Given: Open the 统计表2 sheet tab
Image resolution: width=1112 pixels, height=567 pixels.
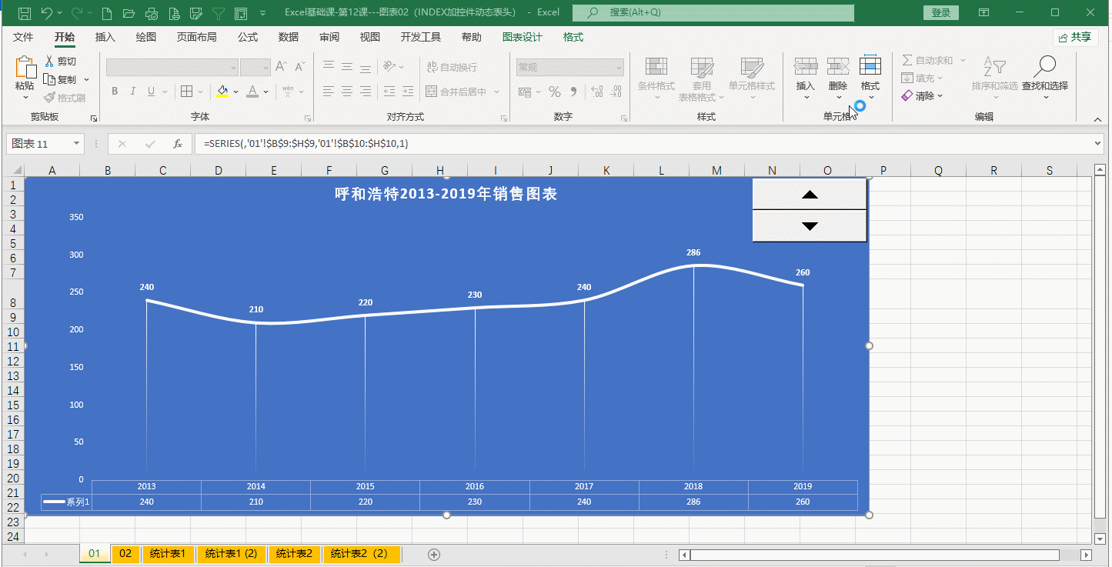Looking at the screenshot, I should (x=294, y=554).
